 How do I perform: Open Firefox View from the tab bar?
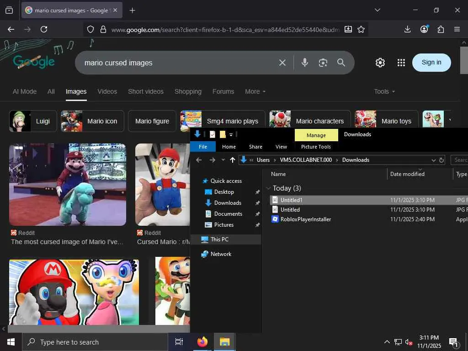(x=9, y=11)
